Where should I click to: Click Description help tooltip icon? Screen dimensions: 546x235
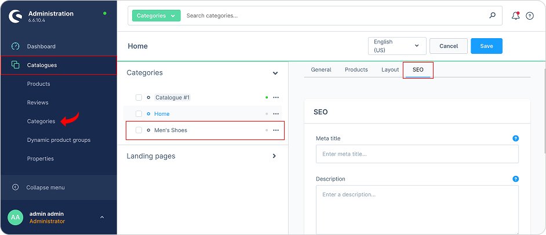click(x=515, y=179)
